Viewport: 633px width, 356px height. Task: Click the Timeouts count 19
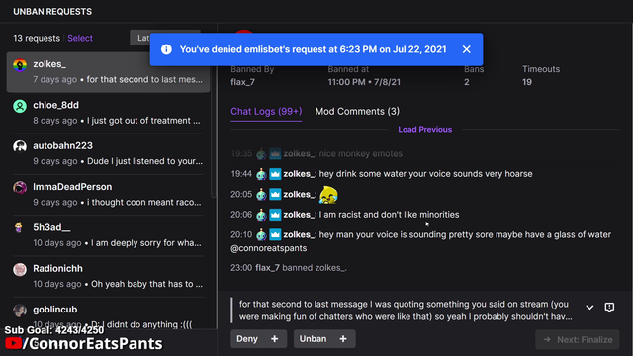pos(527,82)
